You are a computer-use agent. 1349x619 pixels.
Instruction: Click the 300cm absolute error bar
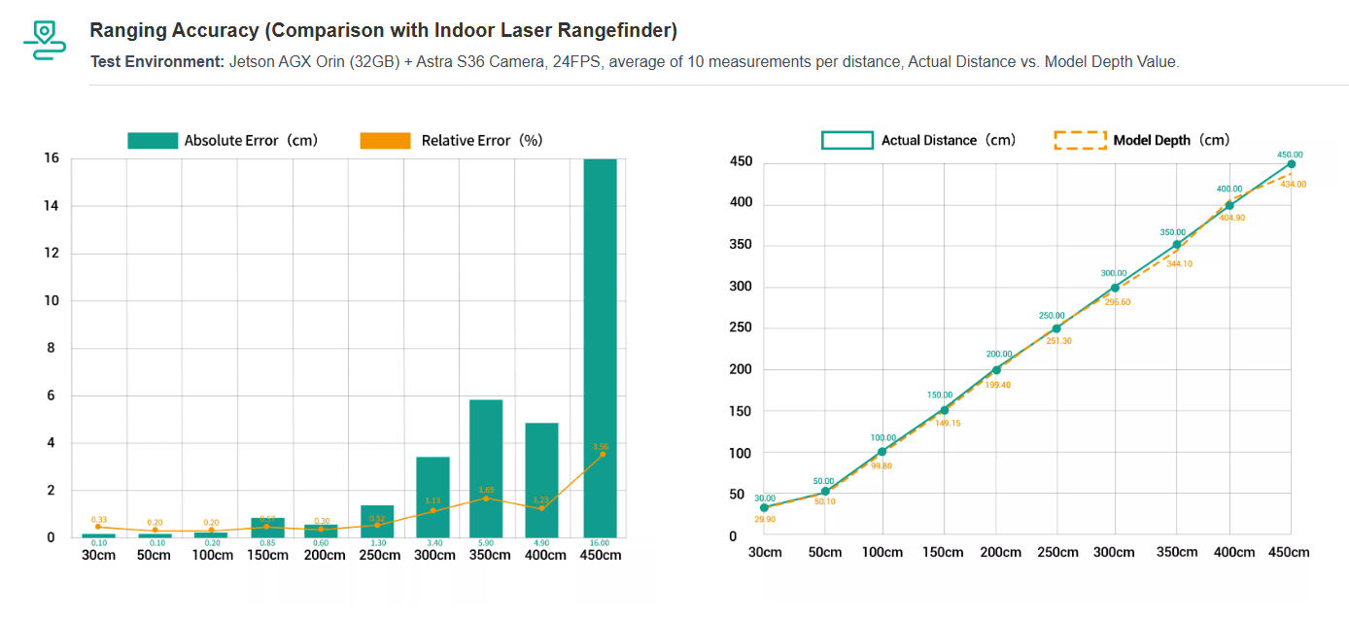coord(432,497)
